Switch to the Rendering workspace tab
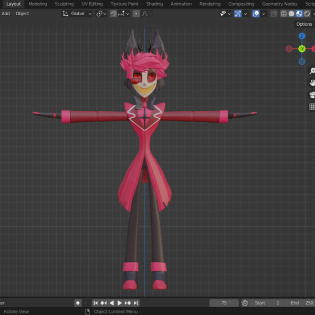315x315 pixels. [210, 4]
